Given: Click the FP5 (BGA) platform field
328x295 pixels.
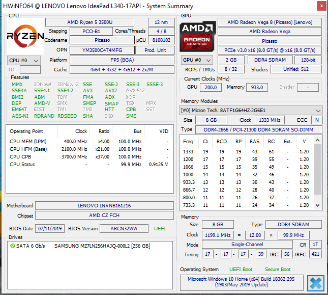Looking at the screenshot, I should [x=122, y=60].
